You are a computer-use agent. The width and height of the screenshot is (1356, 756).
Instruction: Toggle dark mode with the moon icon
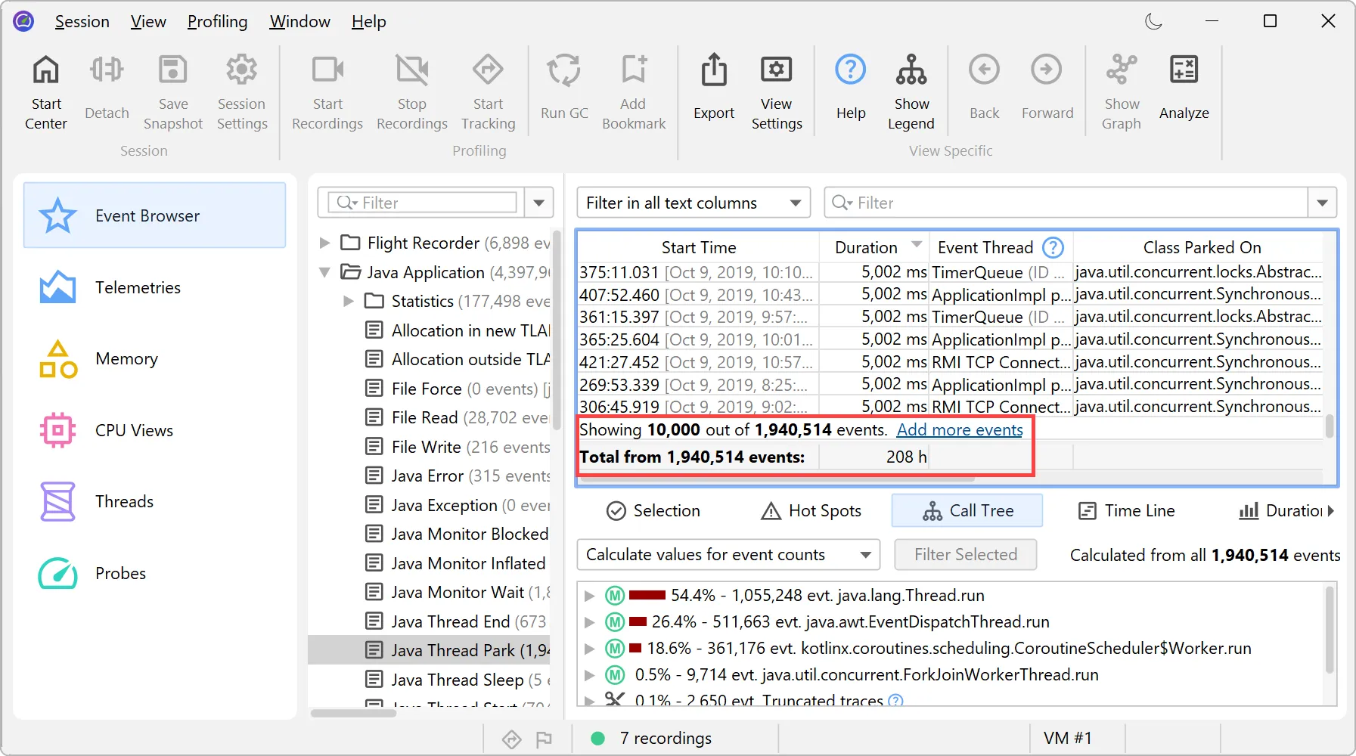[x=1153, y=21]
